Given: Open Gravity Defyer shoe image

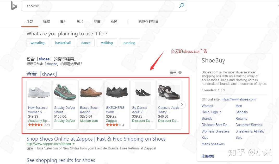Looking at the screenshot, I should (65, 92).
